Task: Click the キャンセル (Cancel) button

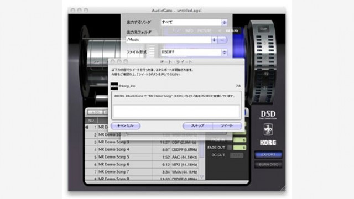Action: pyautogui.click(x=126, y=125)
